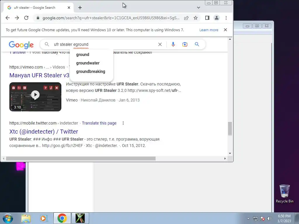Open the Action Center flag icon
The height and width of the screenshot is (224, 299).
(263, 218)
